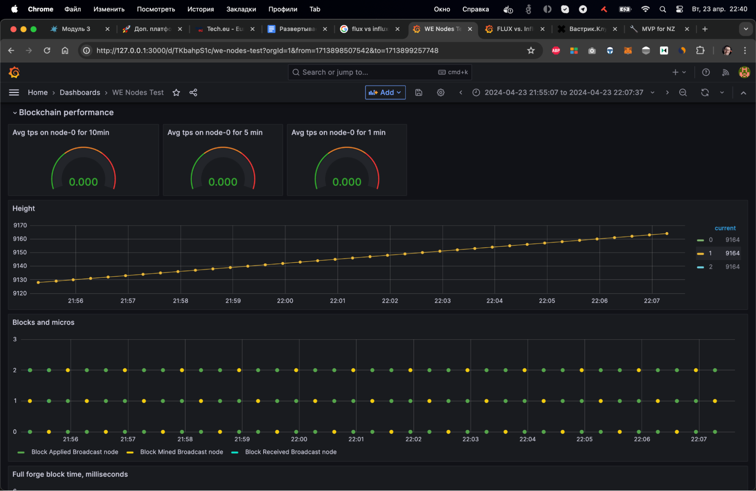This screenshot has width=756, height=491.
Task: Go to Dashboards breadcrumb link
Action: coord(80,93)
